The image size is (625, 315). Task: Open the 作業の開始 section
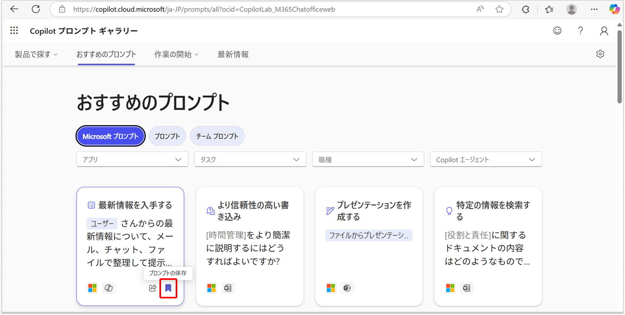pyautogui.click(x=176, y=54)
